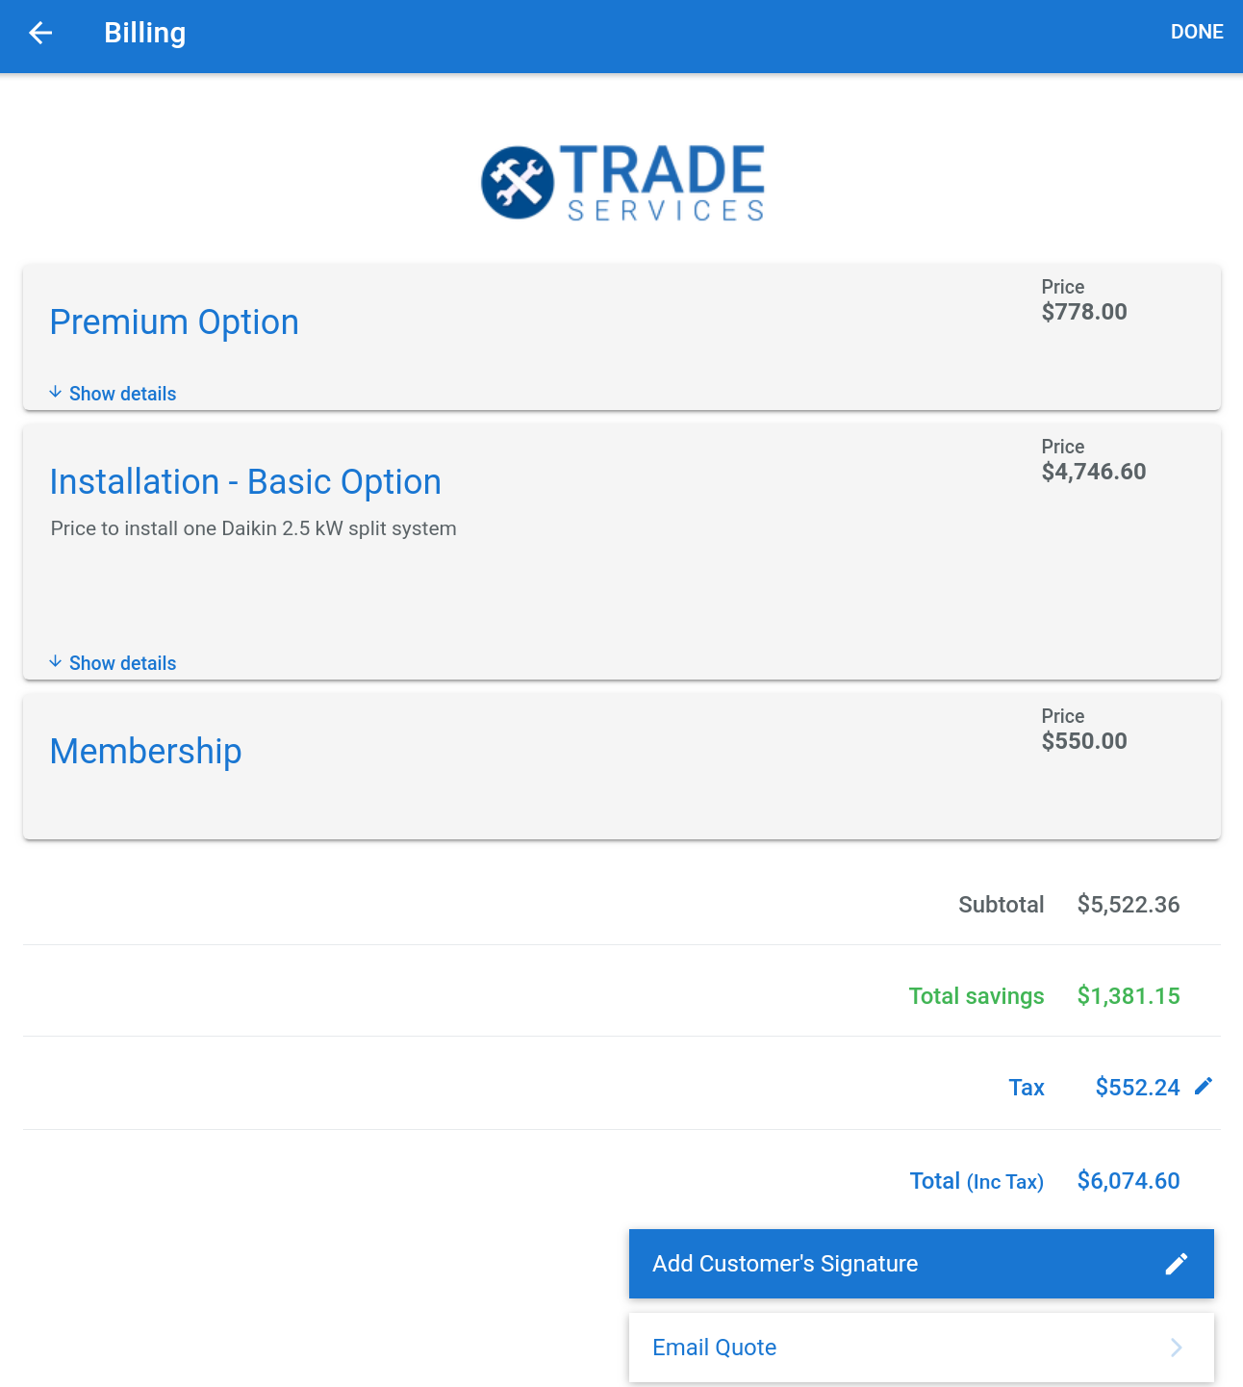Viewport: 1243px width, 1387px height.
Task: Click the back arrow icon
Action: (x=40, y=33)
